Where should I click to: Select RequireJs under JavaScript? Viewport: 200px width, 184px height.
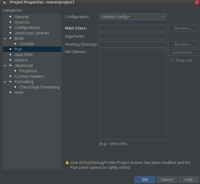tap(28, 71)
